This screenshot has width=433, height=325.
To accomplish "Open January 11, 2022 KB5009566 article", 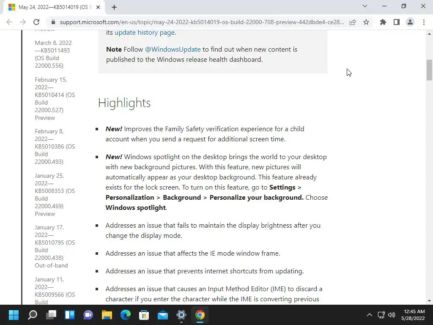I will (55, 290).
